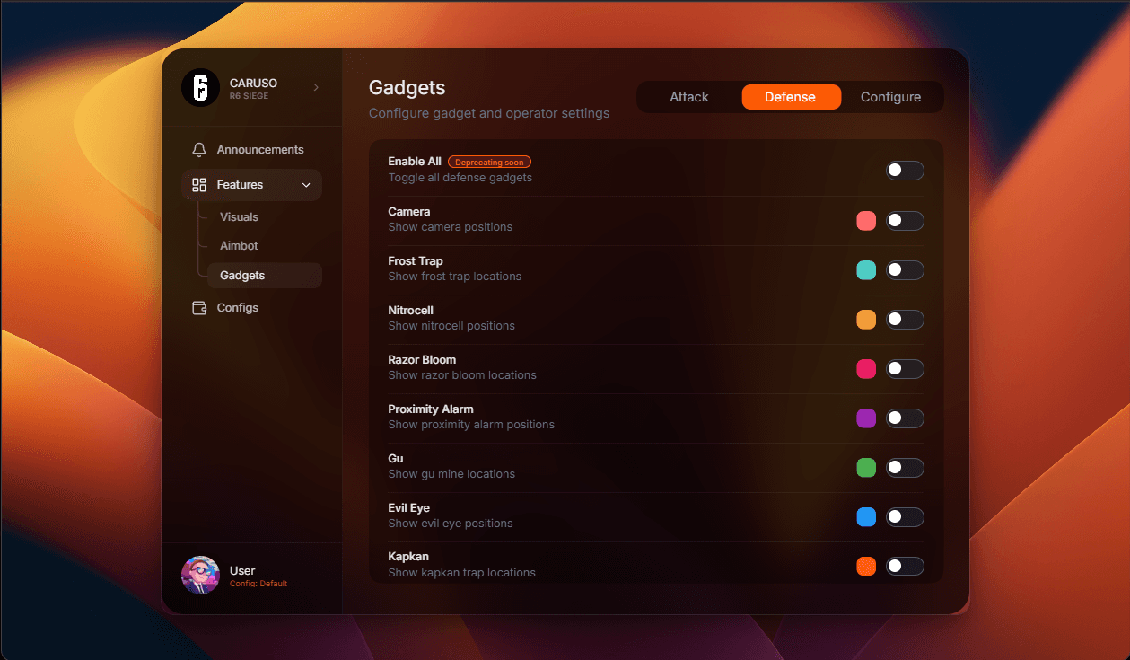Open the Proximity Alarm purple swatch
This screenshot has width=1130, height=660.
[866, 418]
